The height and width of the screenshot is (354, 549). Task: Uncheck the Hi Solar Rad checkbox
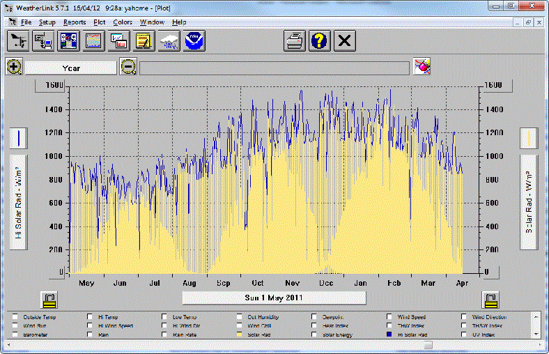coord(390,334)
